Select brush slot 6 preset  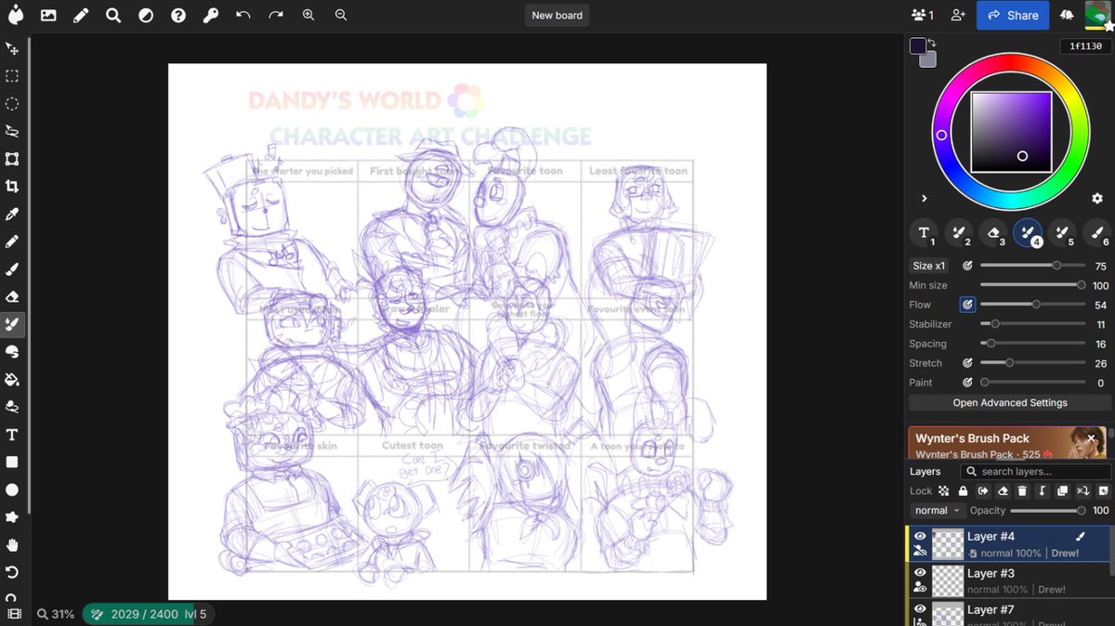tap(1097, 233)
